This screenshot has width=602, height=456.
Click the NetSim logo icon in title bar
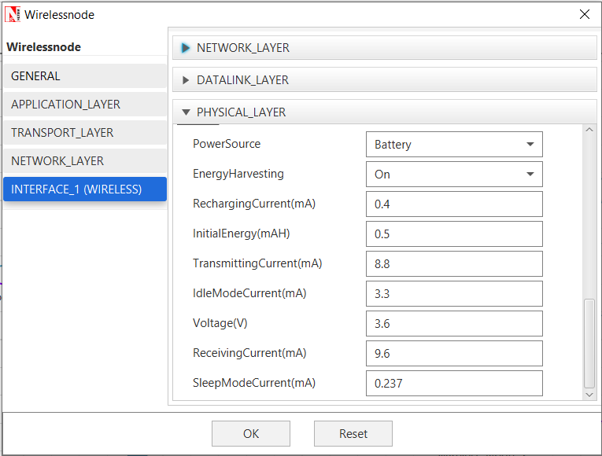tap(13, 14)
